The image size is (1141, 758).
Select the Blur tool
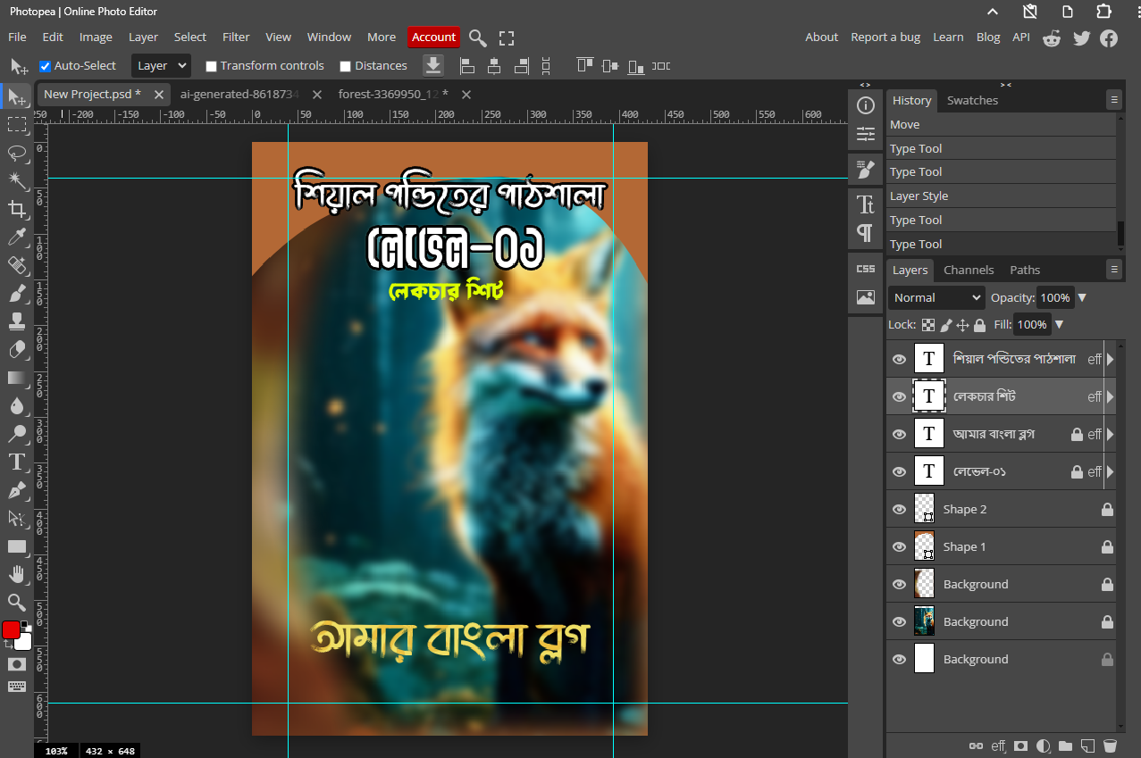click(17, 405)
